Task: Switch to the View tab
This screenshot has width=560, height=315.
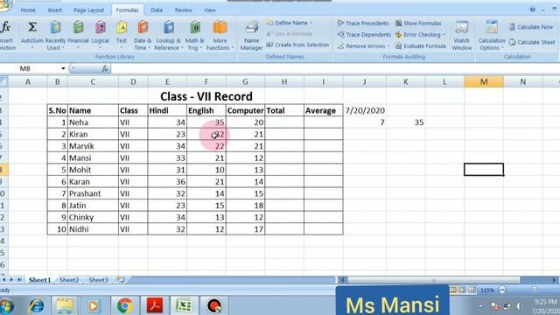Action: [x=209, y=10]
